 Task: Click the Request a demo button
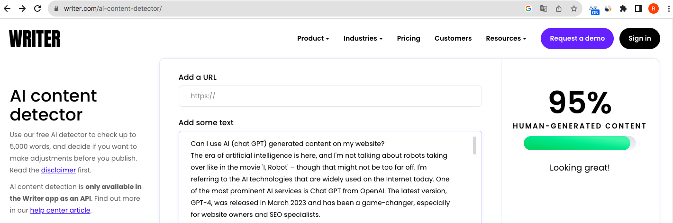tap(577, 38)
